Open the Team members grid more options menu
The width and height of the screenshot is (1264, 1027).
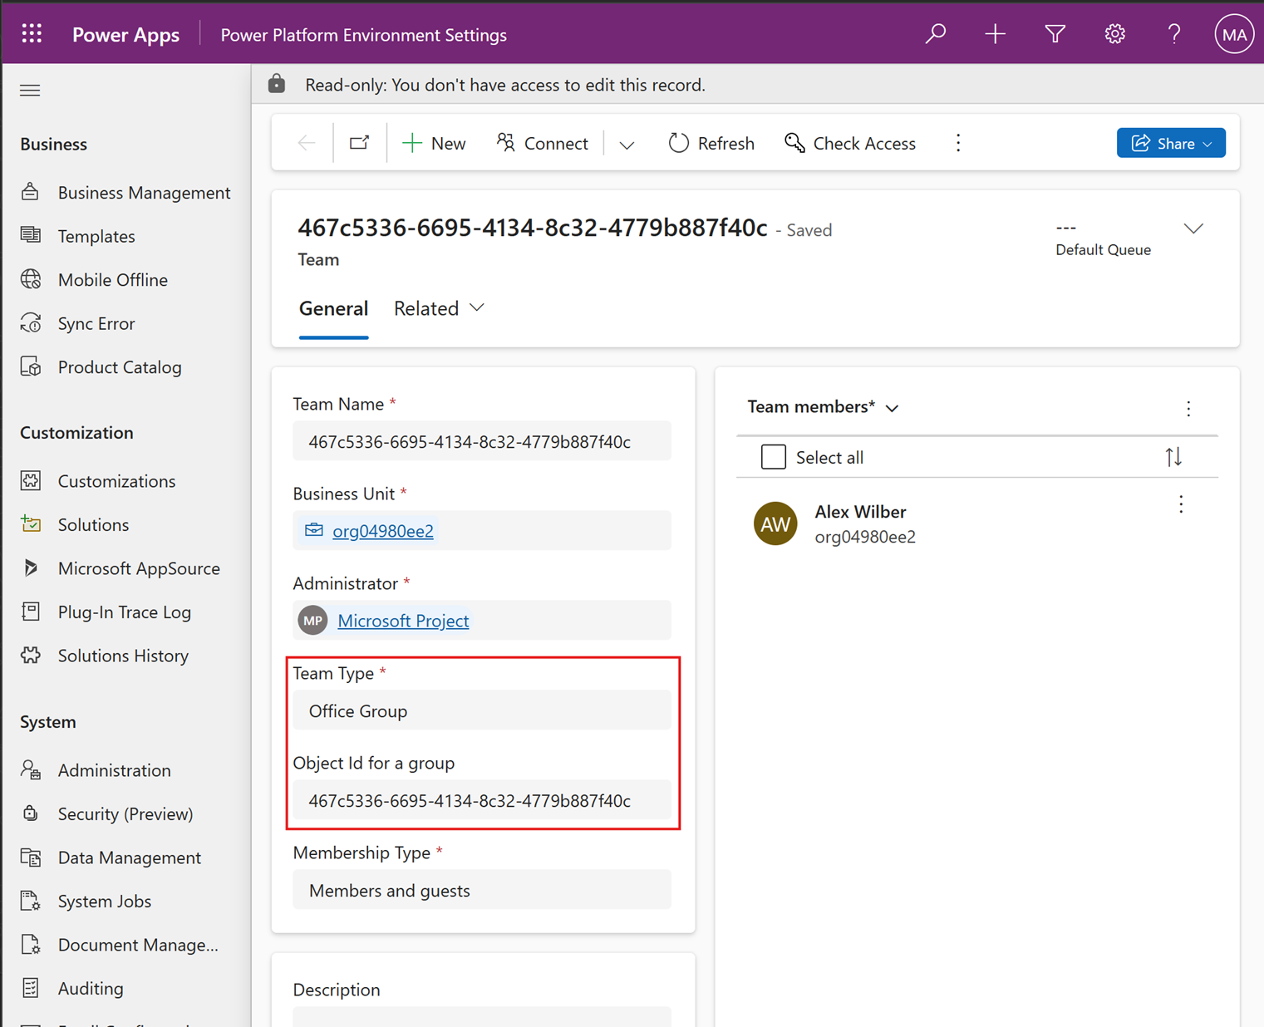(1188, 408)
